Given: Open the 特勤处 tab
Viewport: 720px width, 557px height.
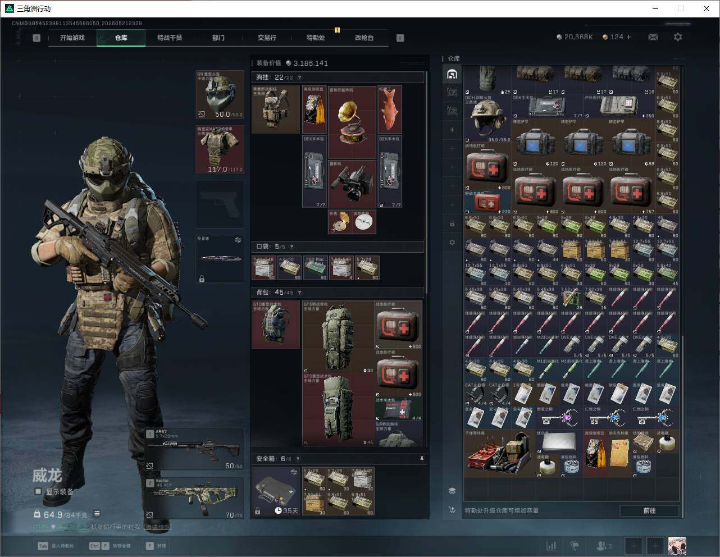Looking at the screenshot, I should [x=316, y=38].
